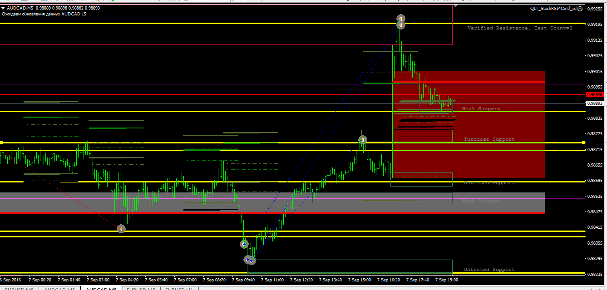Select the circle marker at 0.98755 swing high
This screenshot has width=607, height=290.
(363, 140)
